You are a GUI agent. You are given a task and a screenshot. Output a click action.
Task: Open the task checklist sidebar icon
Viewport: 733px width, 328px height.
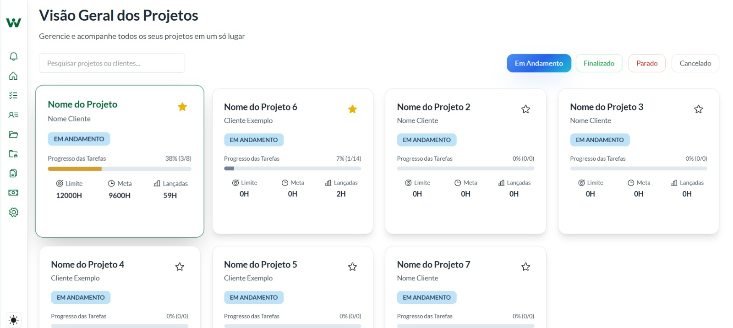point(13,95)
